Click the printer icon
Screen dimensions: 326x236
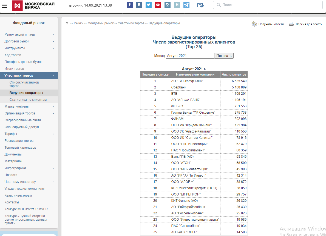(291, 24)
